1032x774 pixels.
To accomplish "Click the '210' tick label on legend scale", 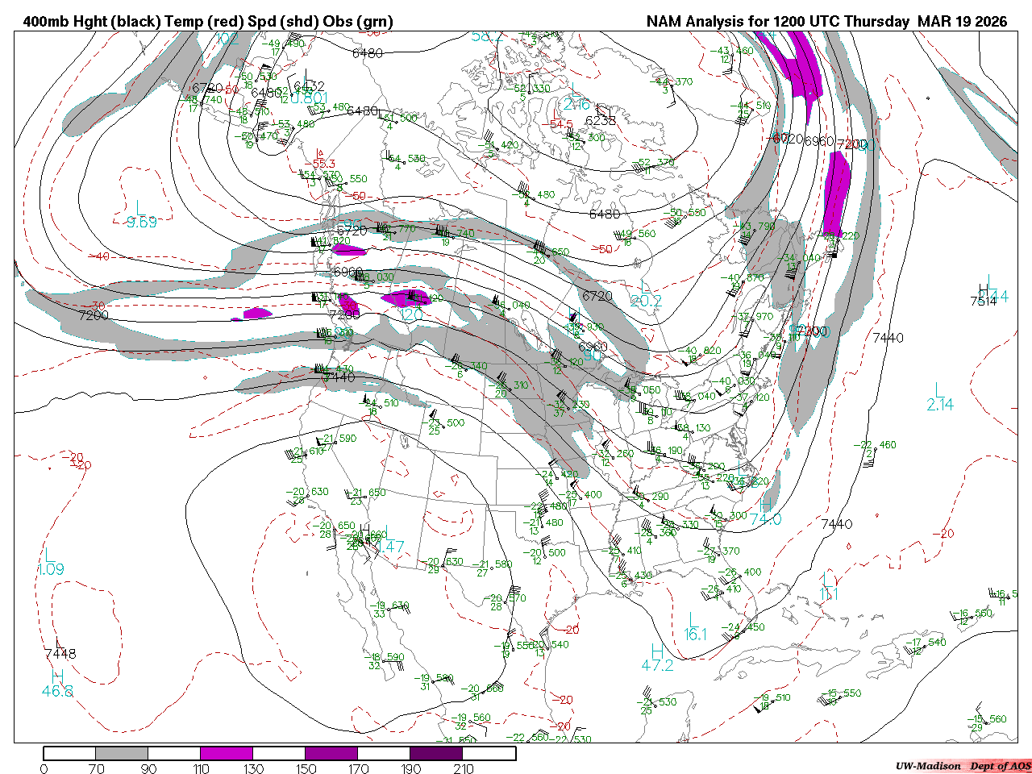I will pyautogui.click(x=463, y=768).
